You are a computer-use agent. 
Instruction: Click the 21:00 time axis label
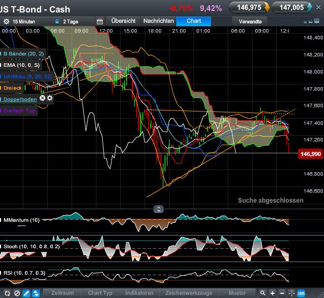click(179, 31)
